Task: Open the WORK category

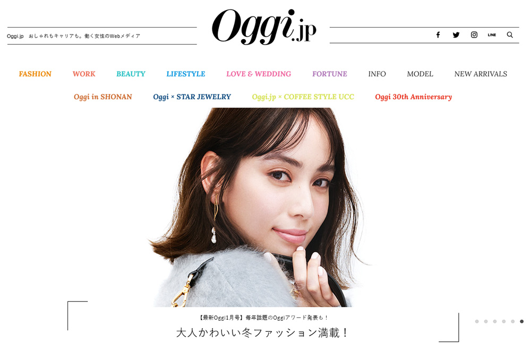Action: click(x=84, y=74)
